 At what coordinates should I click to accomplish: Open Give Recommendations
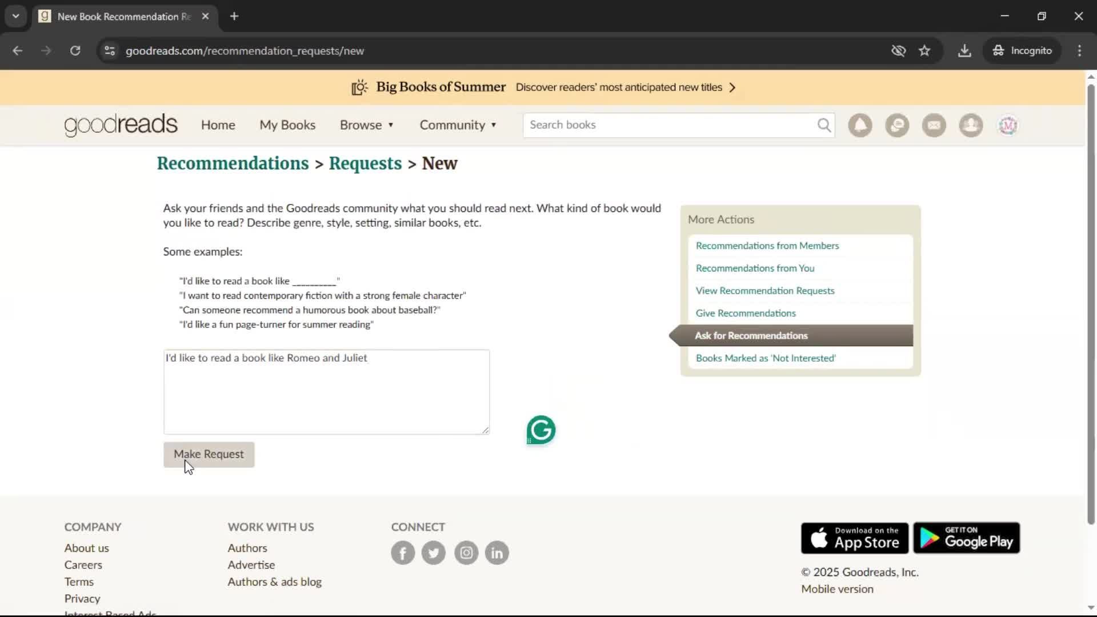[745, 313]
